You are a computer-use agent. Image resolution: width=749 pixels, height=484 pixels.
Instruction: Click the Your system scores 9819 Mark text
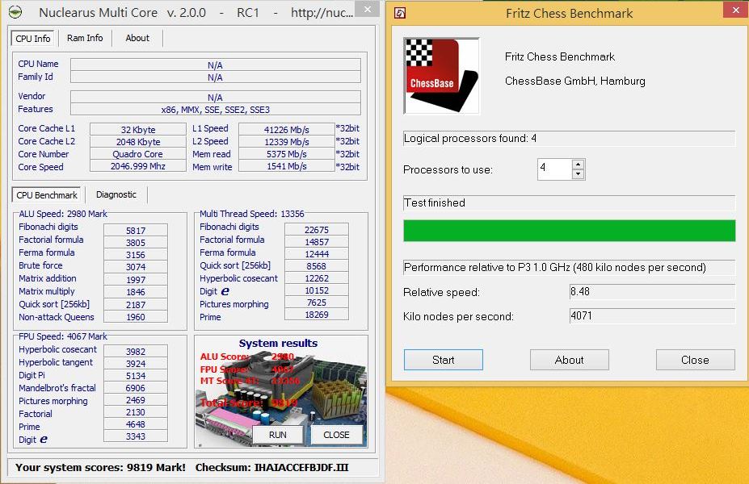click(x=100, y=467)
